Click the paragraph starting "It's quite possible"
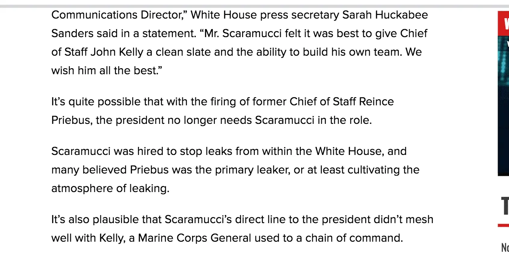This screenshot has height=255, width=509. pos(222,111)
